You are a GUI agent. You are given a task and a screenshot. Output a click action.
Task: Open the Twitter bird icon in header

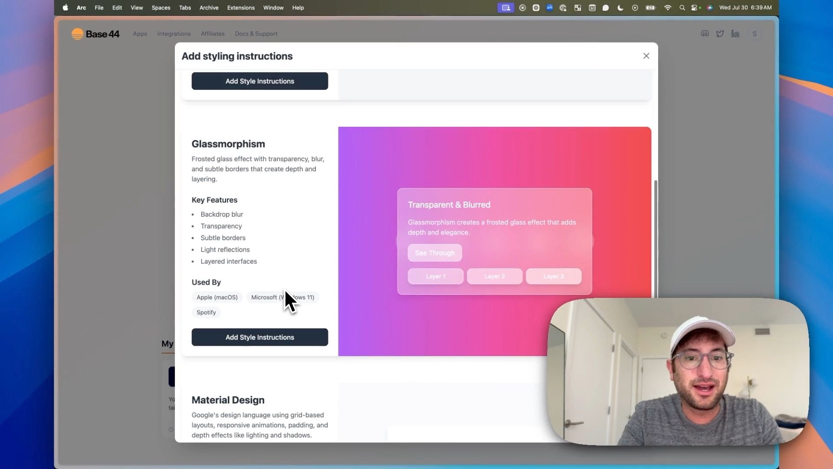(x=720, y=34)
